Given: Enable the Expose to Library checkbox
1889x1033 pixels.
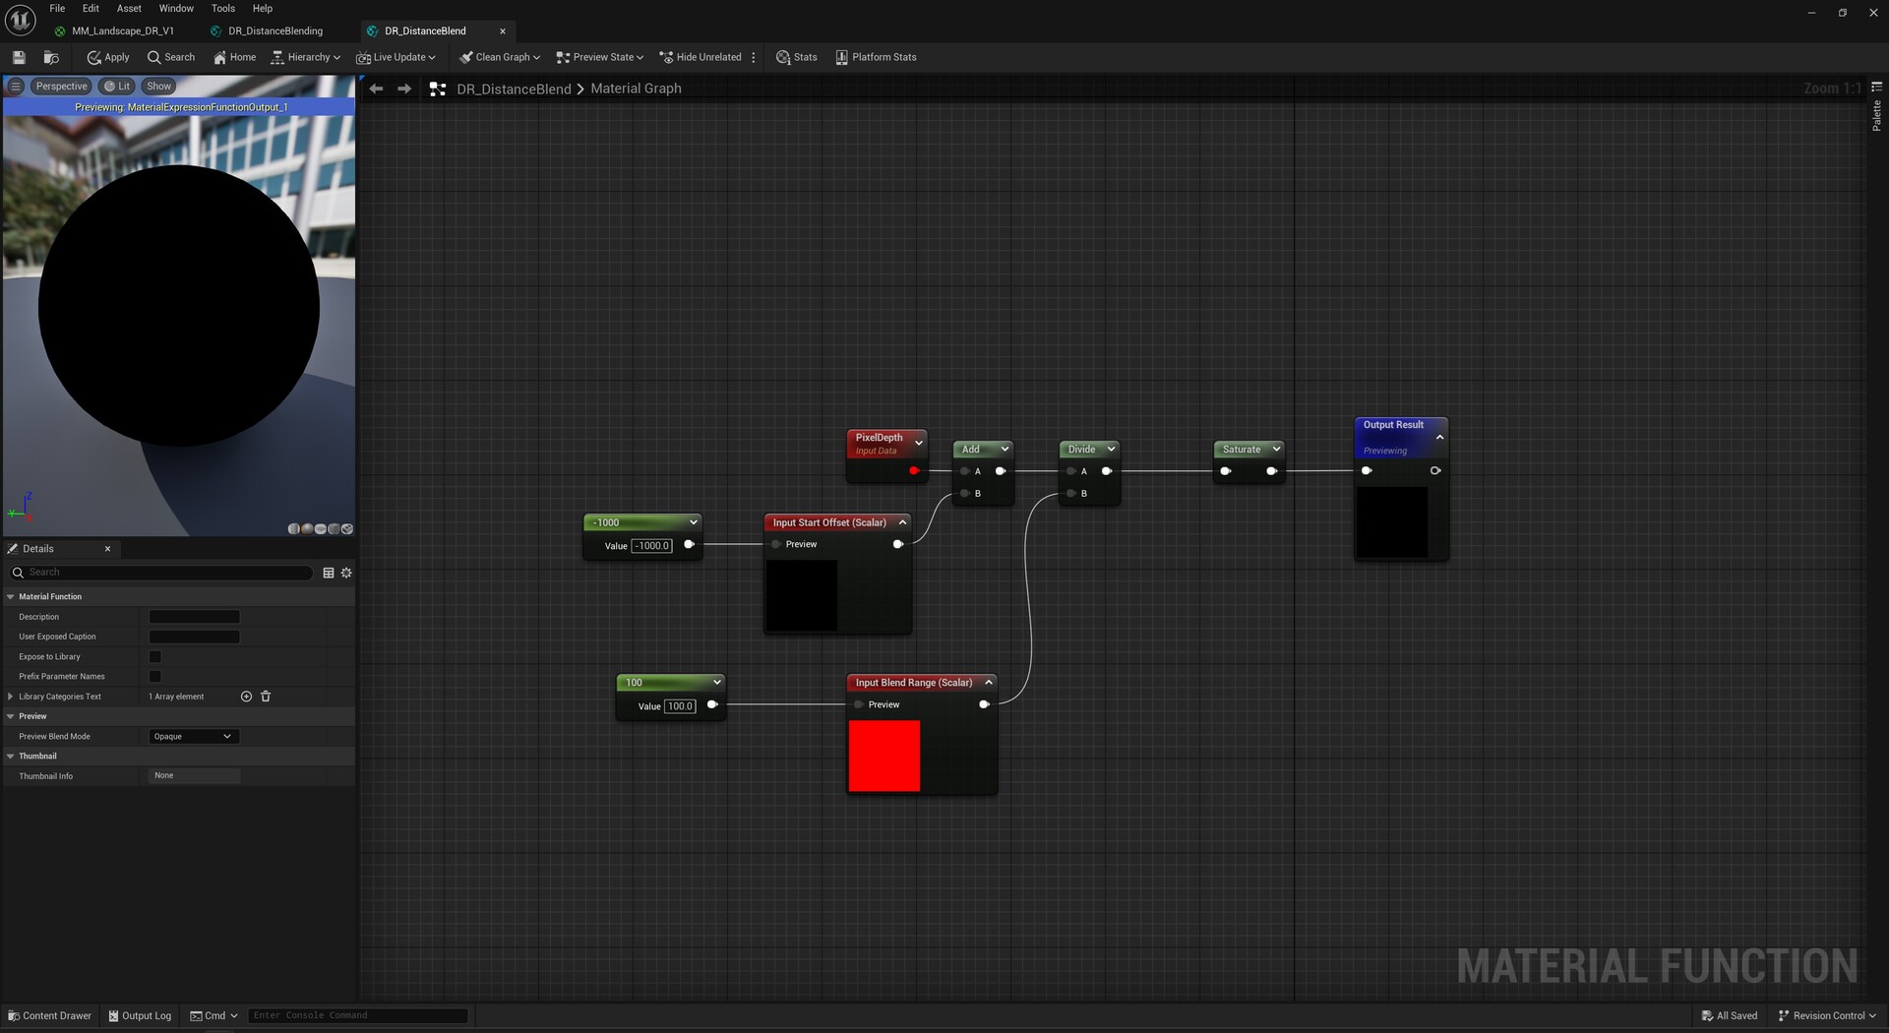Looking at the screenshot, I should [154, 656].
